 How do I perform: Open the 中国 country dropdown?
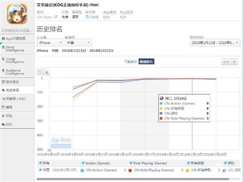(78, 43)
